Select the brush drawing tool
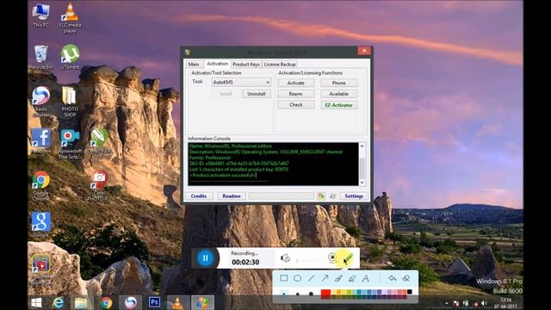 pos(338,278)
